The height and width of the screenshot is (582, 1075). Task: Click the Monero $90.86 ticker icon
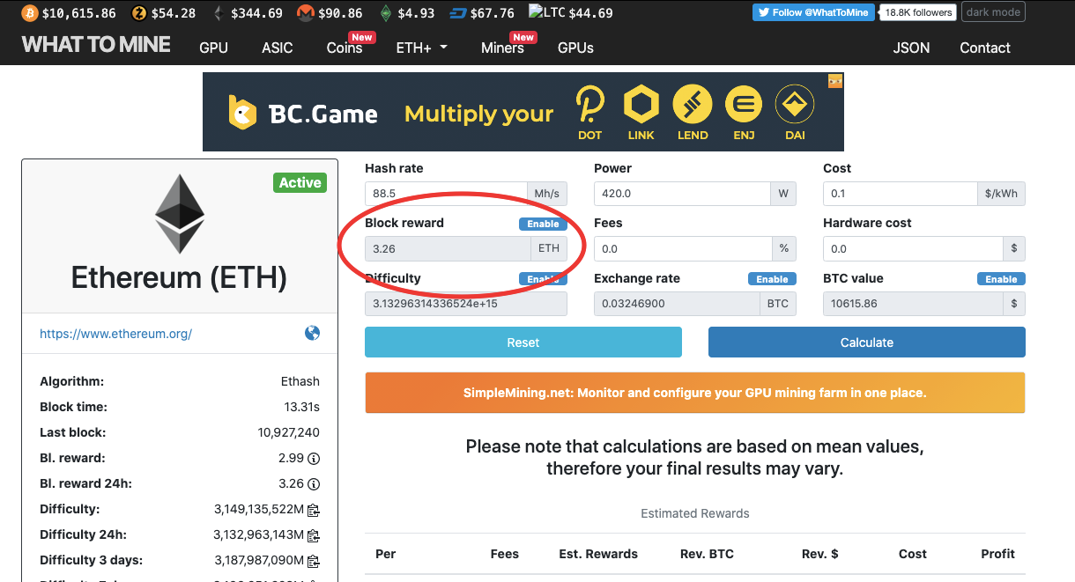pos(305,13)
